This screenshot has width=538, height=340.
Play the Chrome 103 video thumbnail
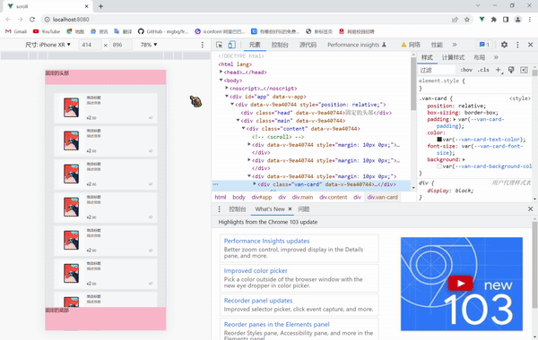pyautogui.click(x=461, y=284)
